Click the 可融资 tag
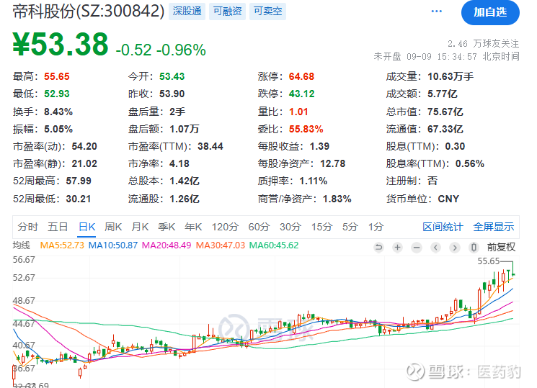537x388 pixels. tap(227, 12)
